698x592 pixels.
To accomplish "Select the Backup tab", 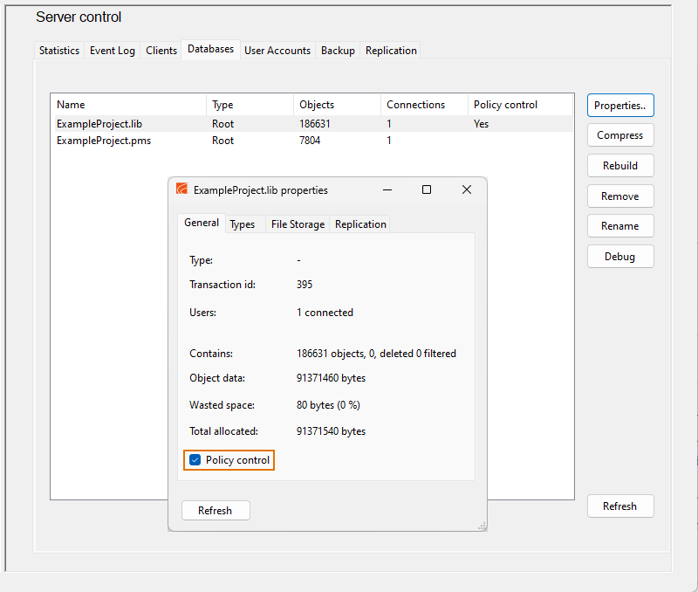I will pos(338,51).
